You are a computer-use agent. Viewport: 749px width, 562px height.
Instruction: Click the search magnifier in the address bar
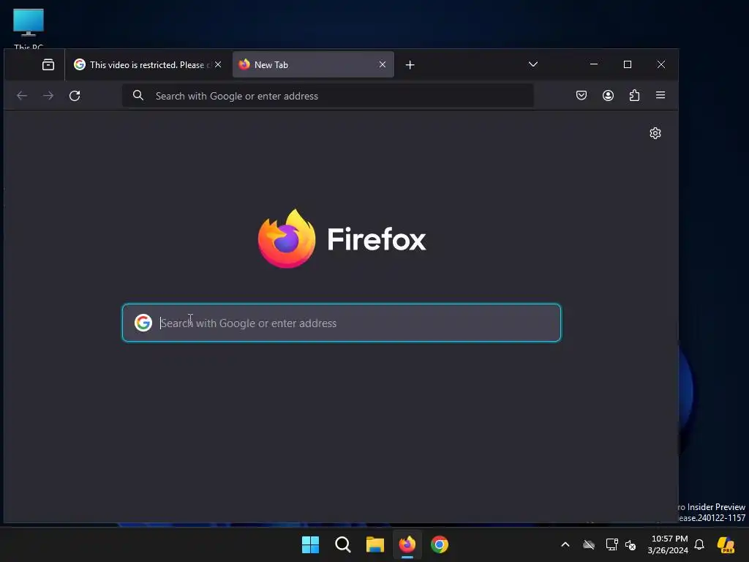click(138, 96)
